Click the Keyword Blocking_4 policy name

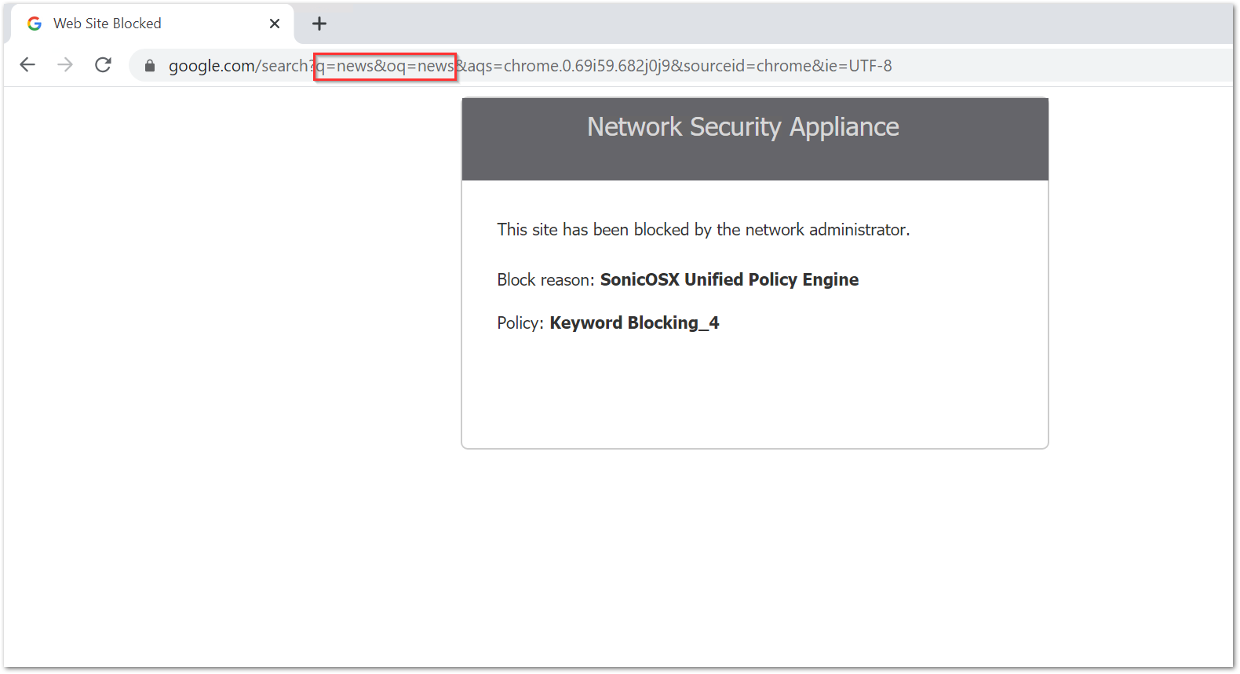(x=634, y=323)
